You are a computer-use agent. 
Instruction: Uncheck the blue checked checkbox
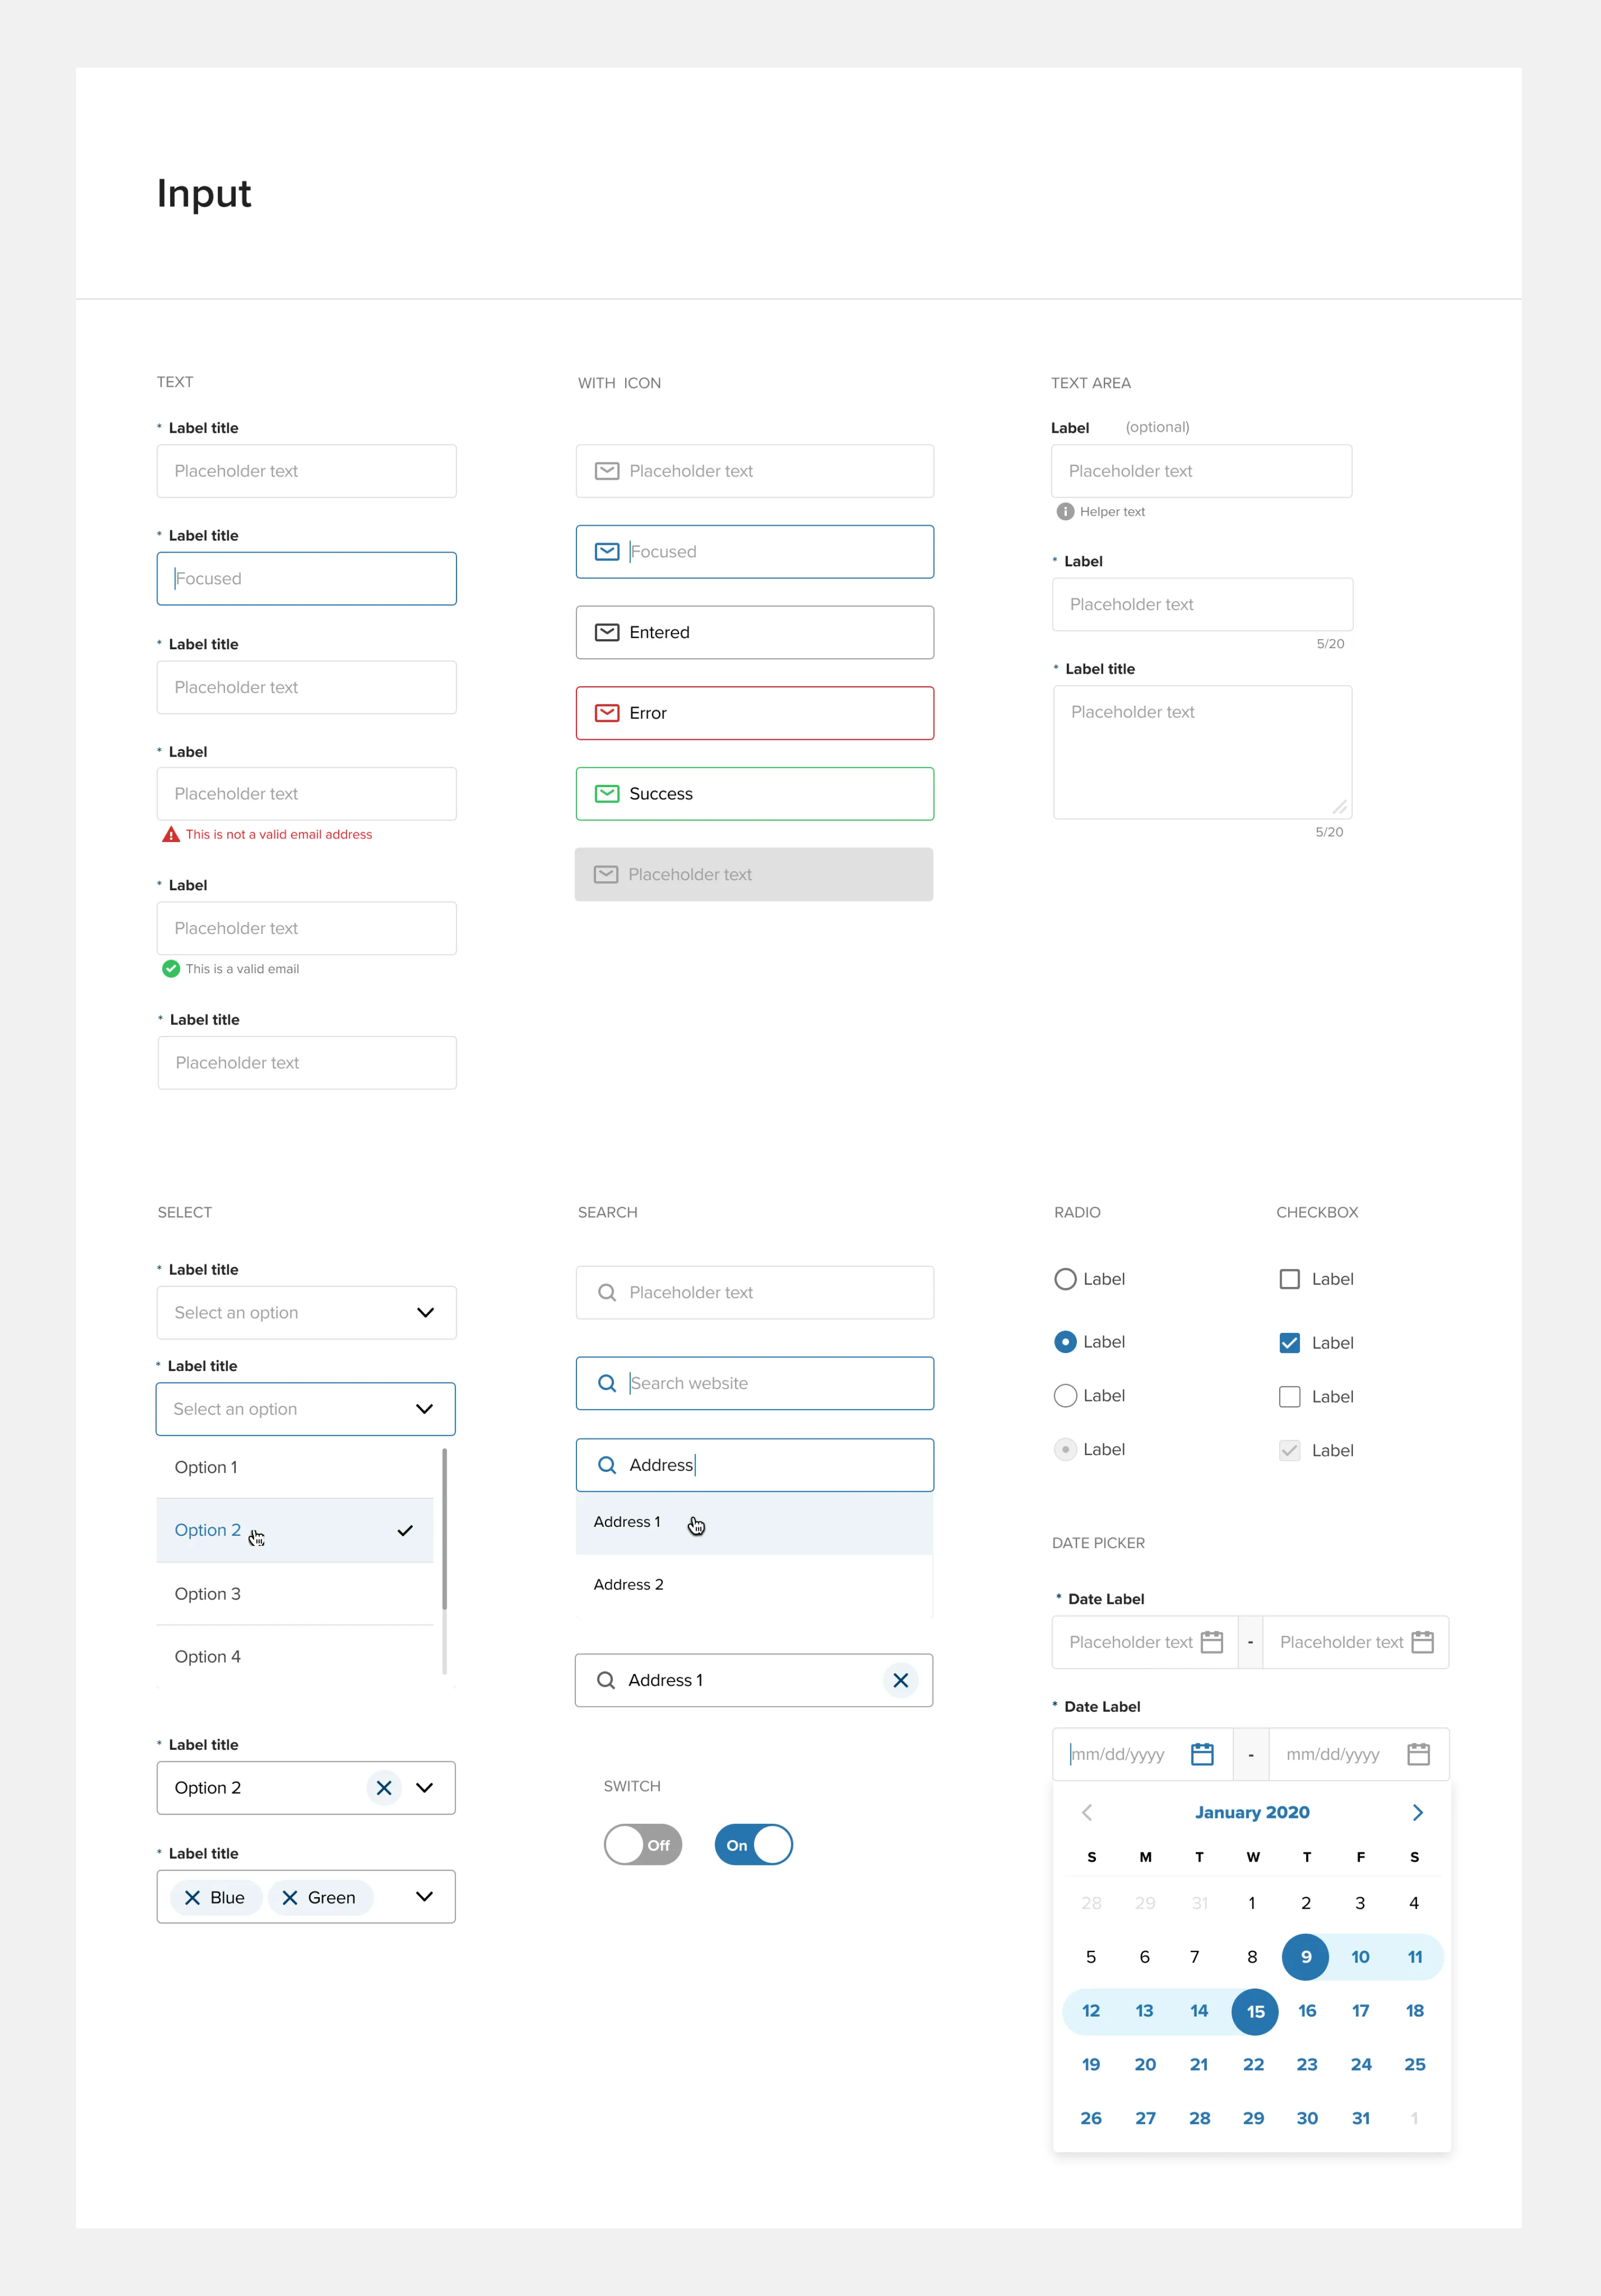tap(1290, 1343)
